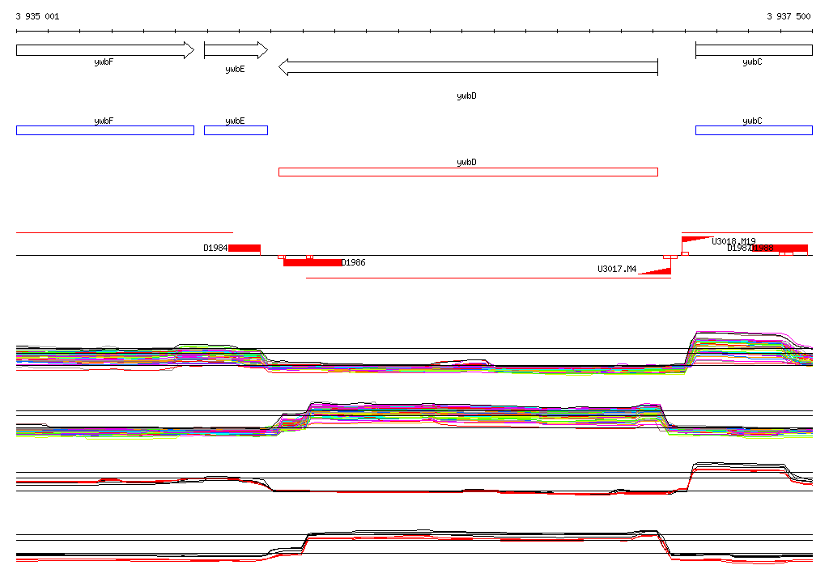
Task: Click ywbD label above the red rectangle
Action: tap(466, 162)
